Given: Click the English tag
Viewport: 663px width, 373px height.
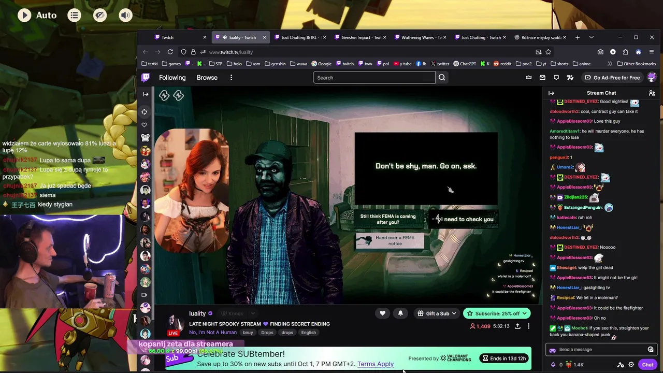Looking at the screenshot, I should point(308,333).
